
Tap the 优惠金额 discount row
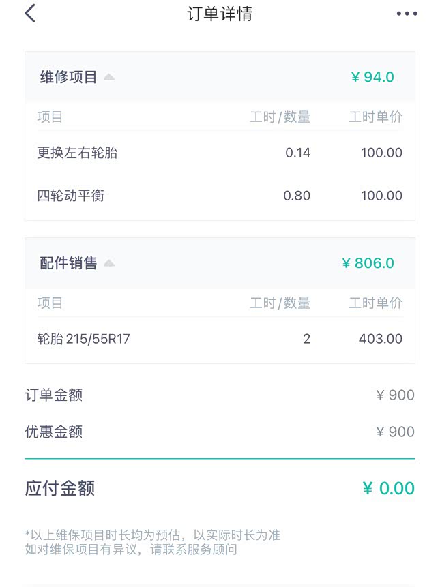54,432
